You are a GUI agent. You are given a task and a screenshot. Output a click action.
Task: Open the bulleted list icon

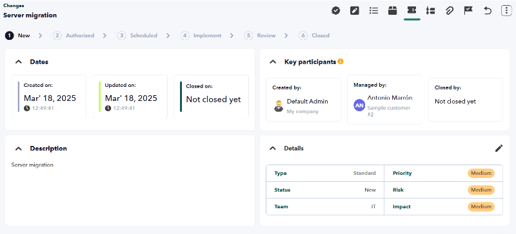[373, 11]
